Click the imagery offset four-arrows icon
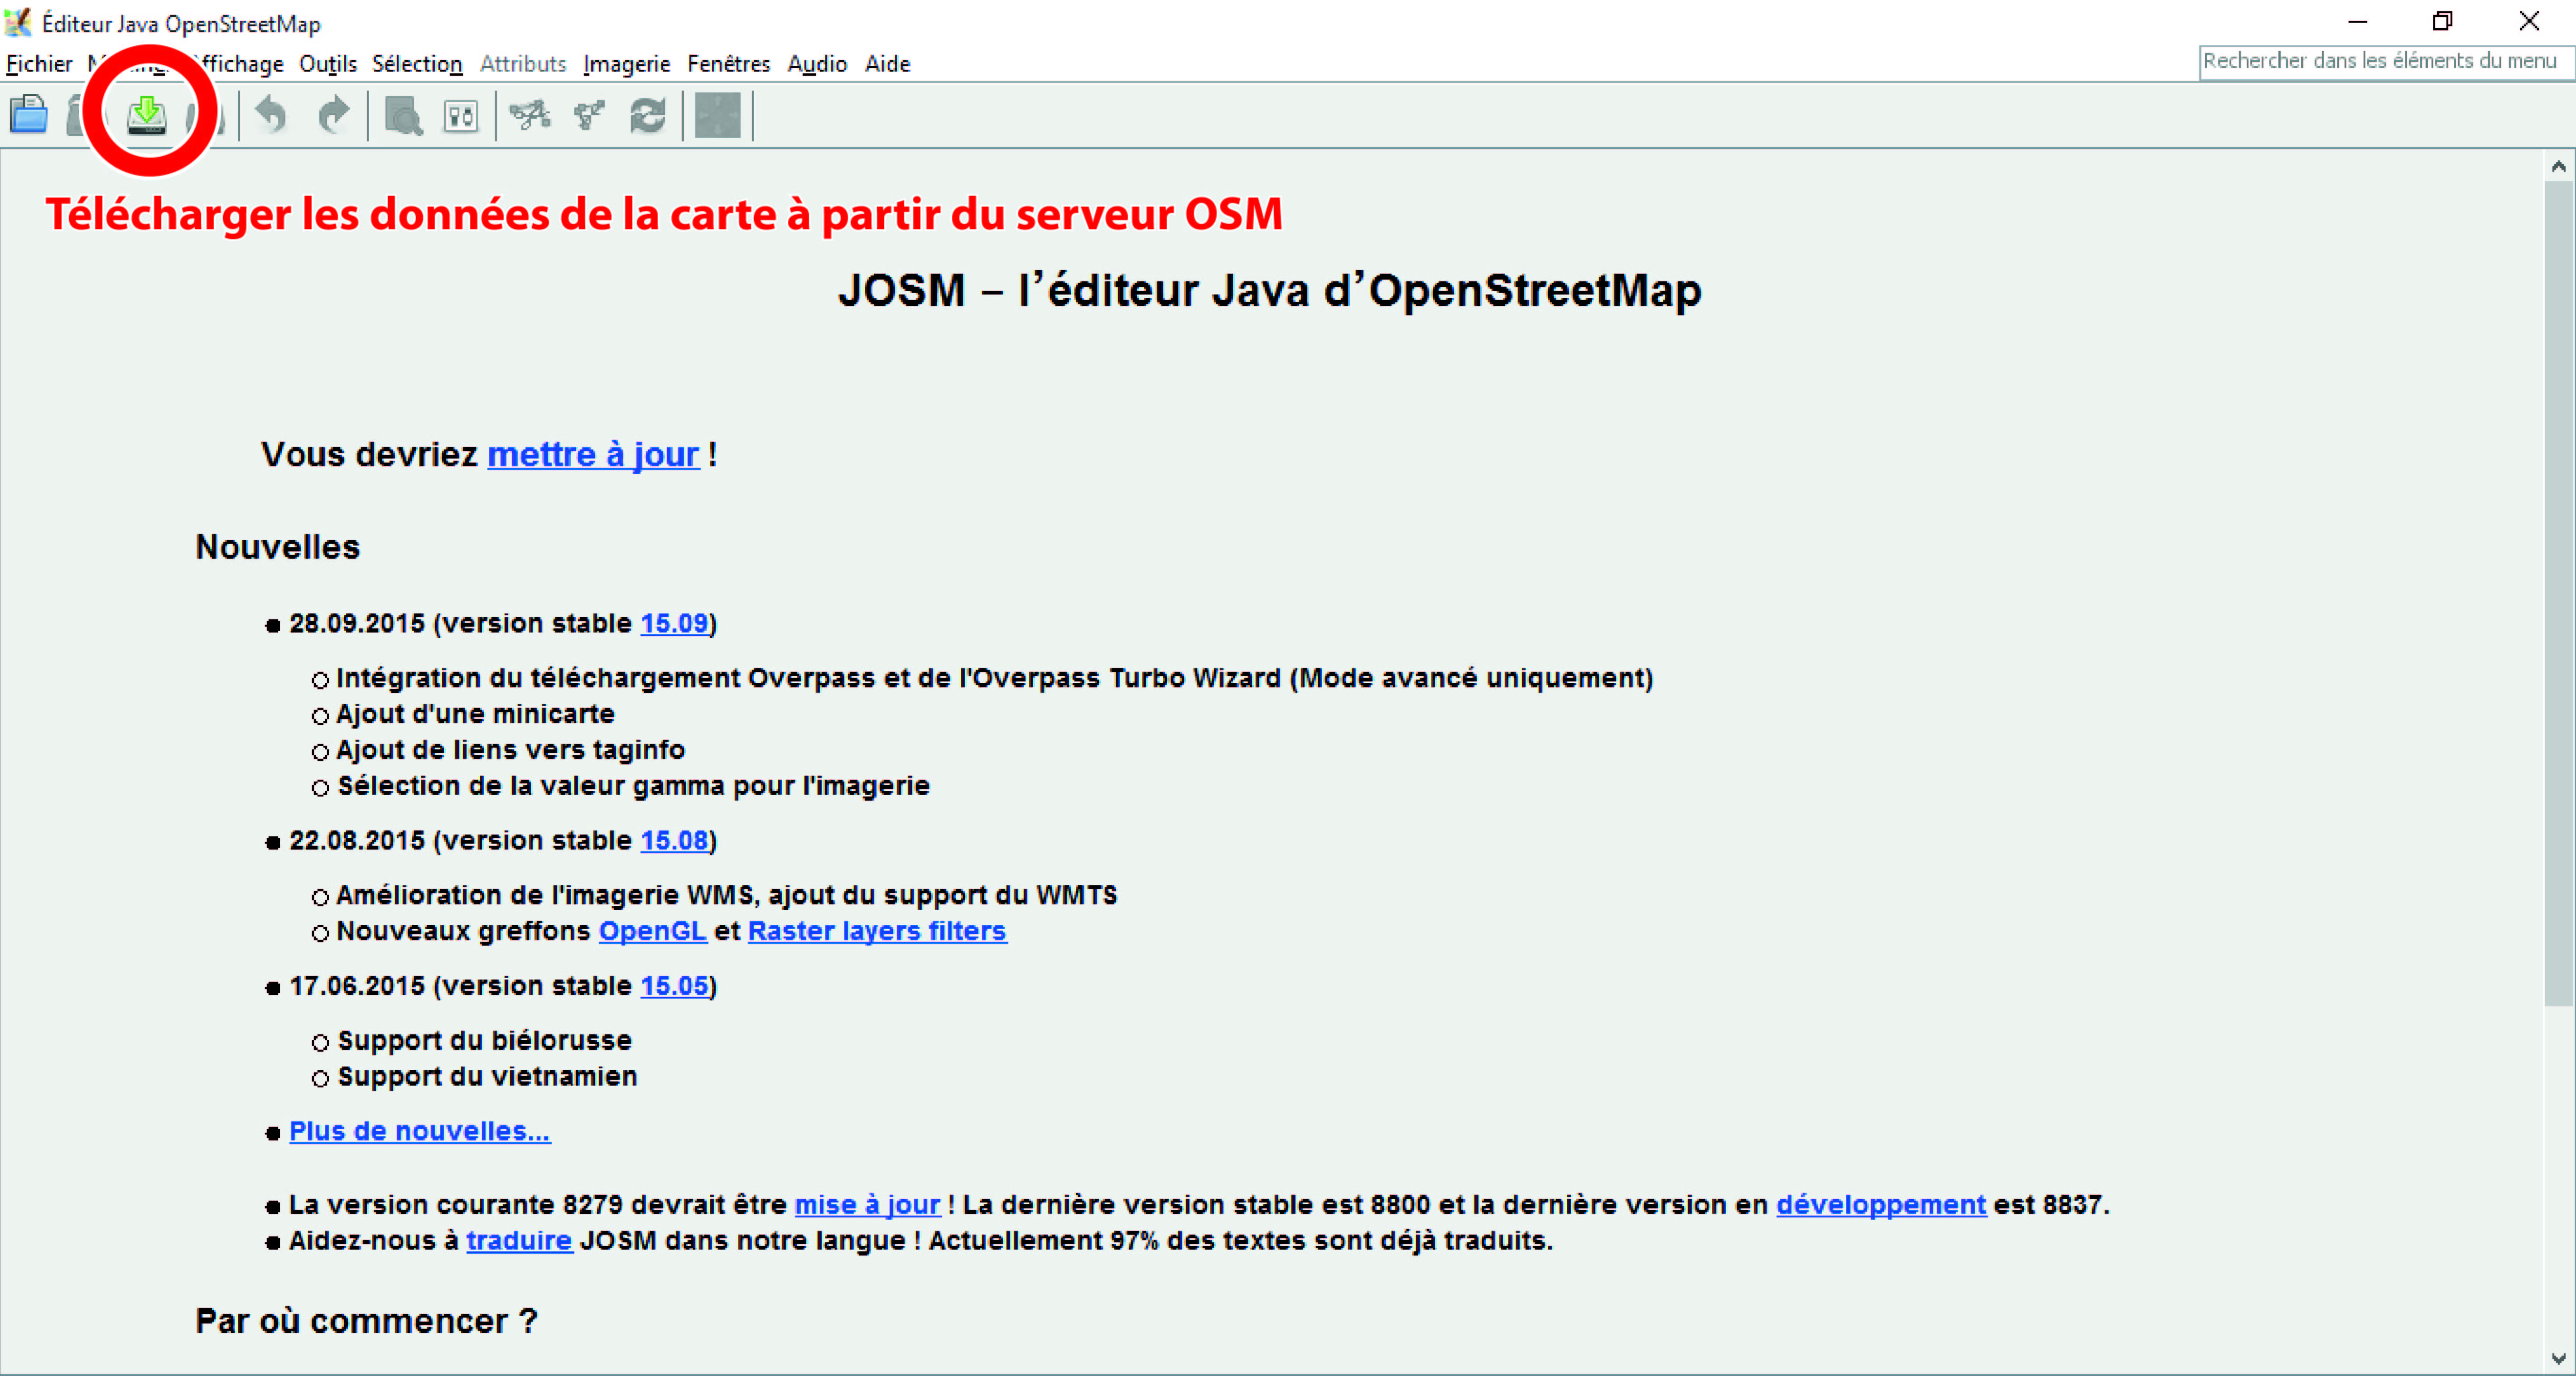This screenshot has height=1376, width=2576. coord(718,115)
